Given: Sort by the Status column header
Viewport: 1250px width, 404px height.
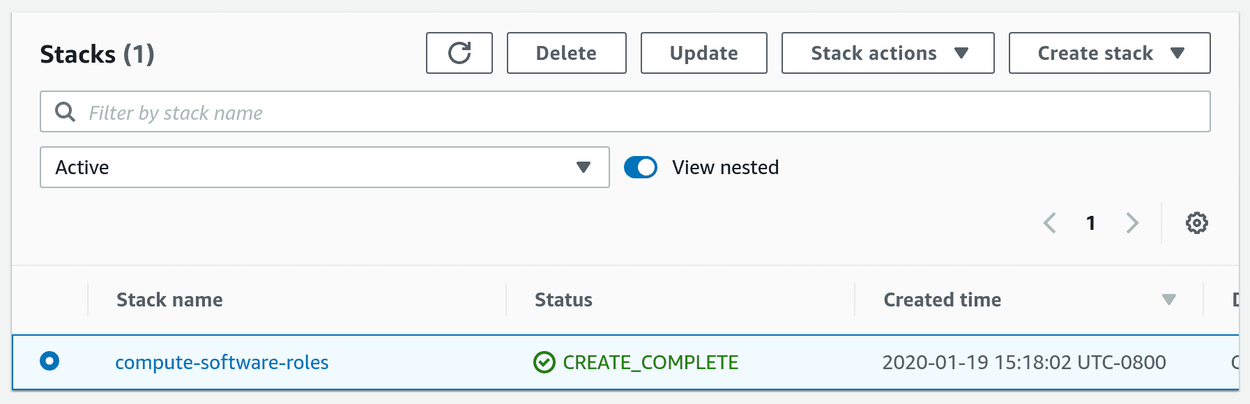Looking at the screenshot, I should 563,300.
